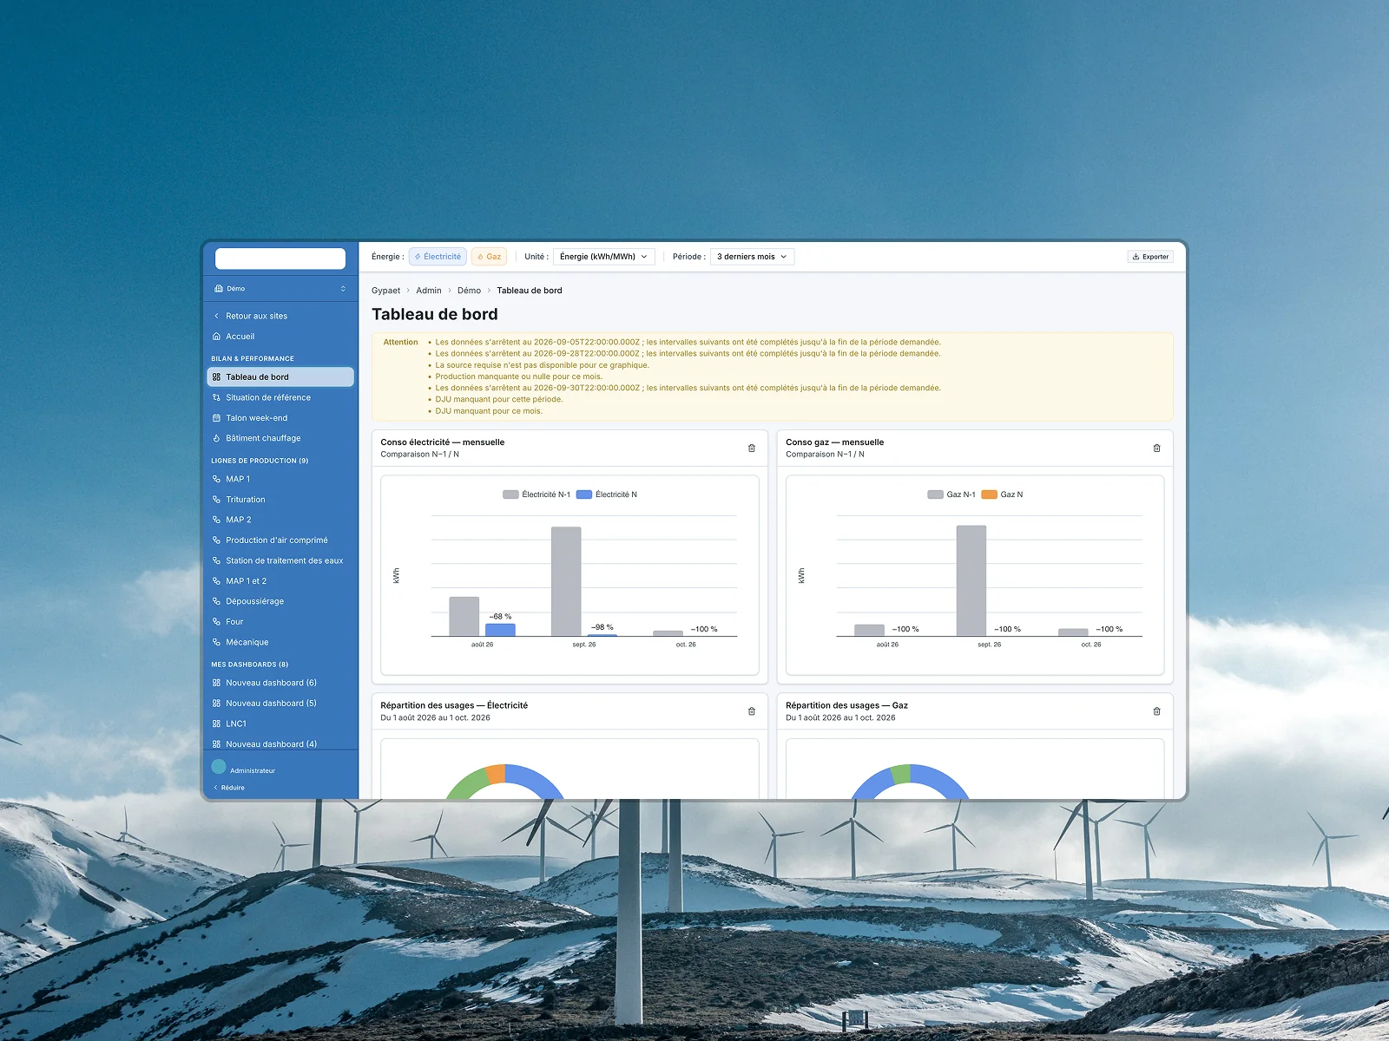Toggle Gaz N-1 legend entry

coord(951,494)
